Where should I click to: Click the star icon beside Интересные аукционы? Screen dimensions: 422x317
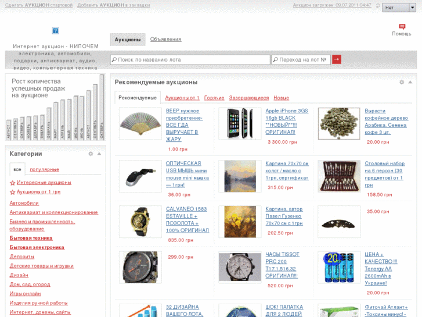(x=13, y=183)
